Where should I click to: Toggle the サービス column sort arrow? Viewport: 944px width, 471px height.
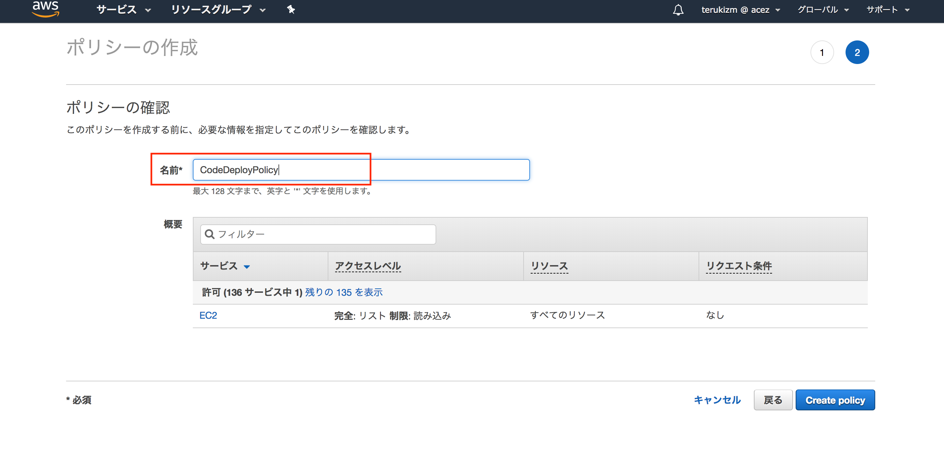(247, 266)
